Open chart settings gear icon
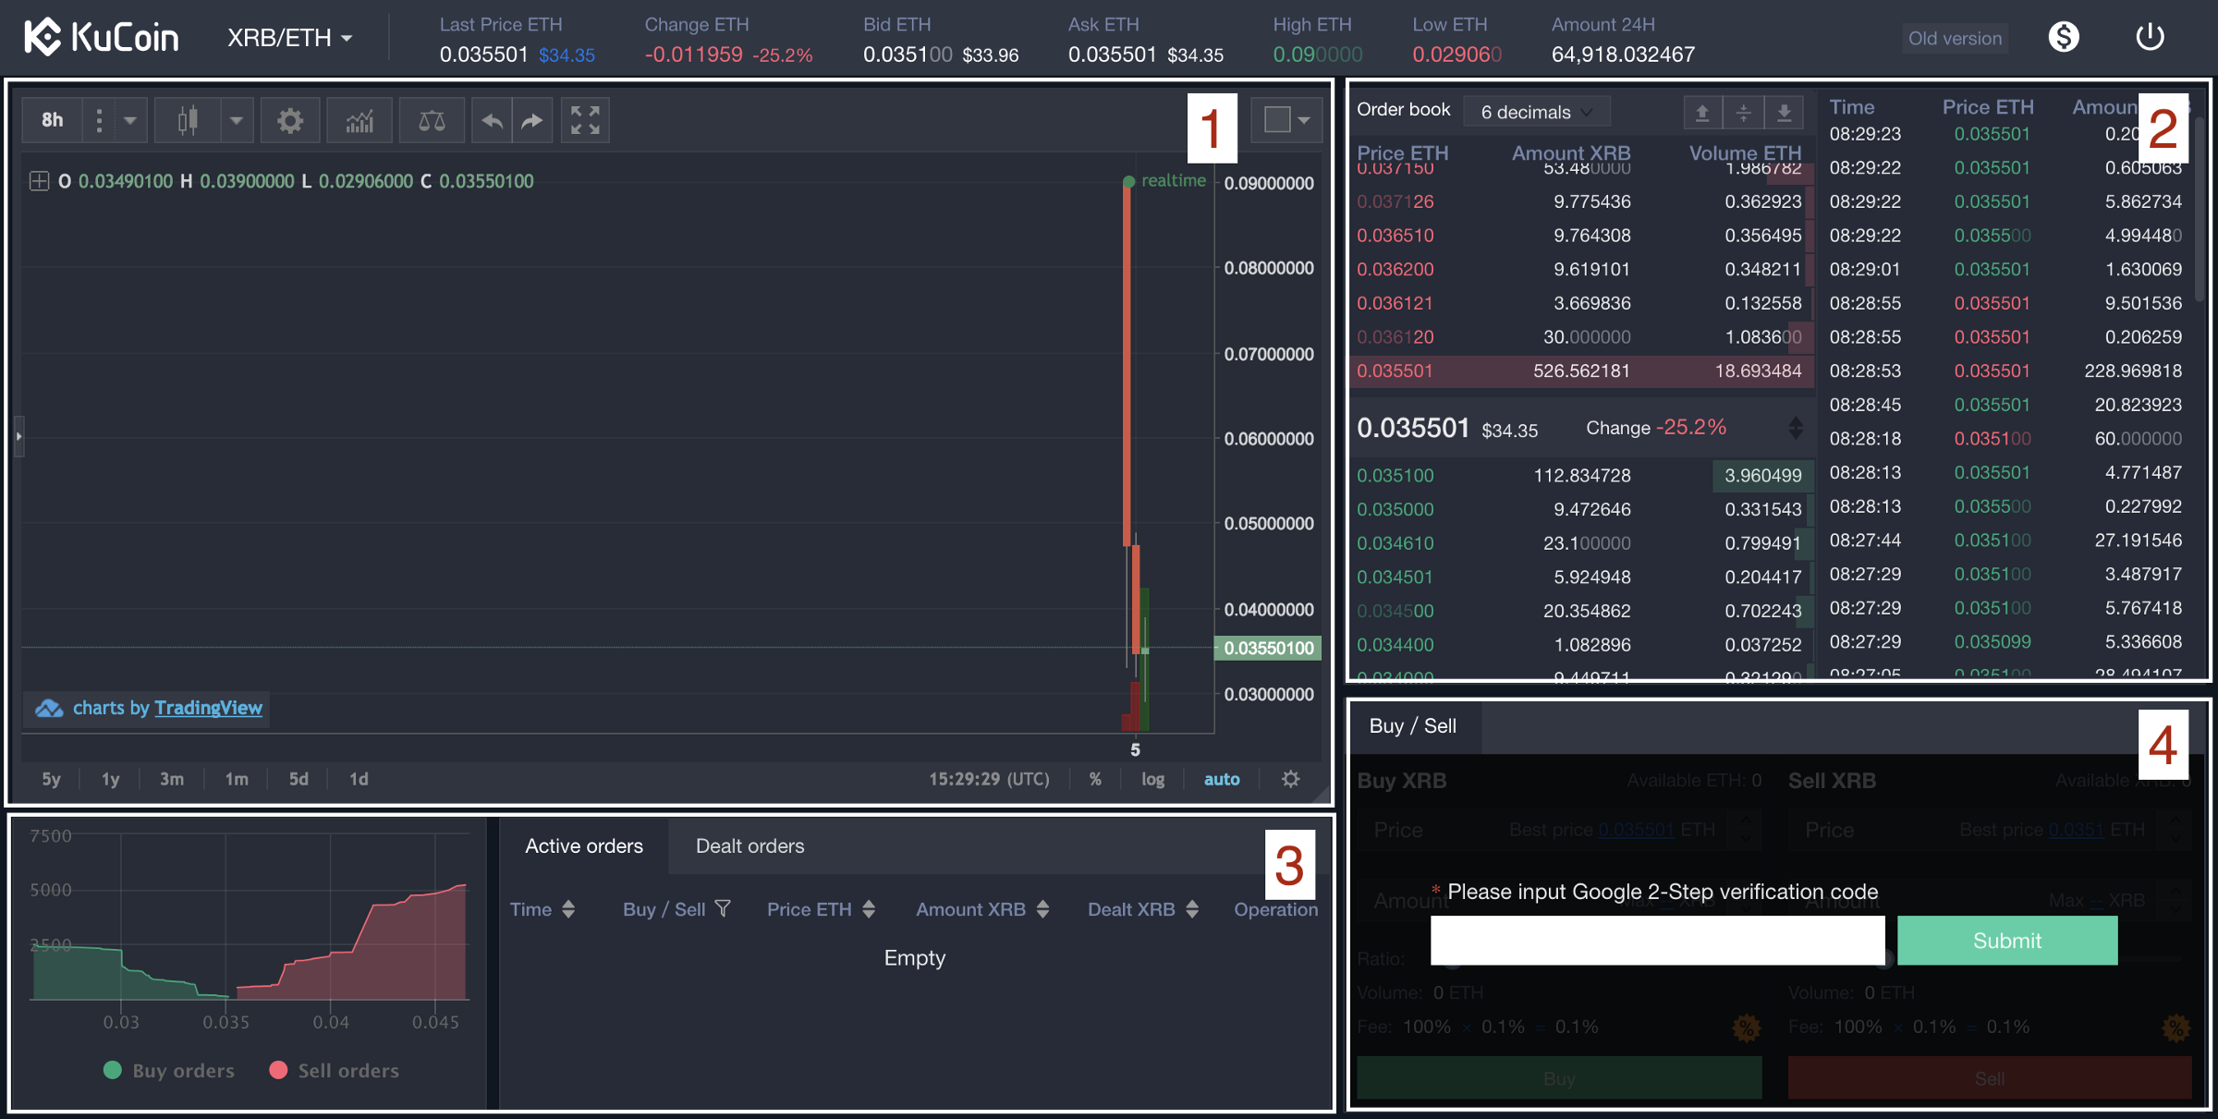The width and height of the screenshot is (2218, 1119). coord(290,121)
